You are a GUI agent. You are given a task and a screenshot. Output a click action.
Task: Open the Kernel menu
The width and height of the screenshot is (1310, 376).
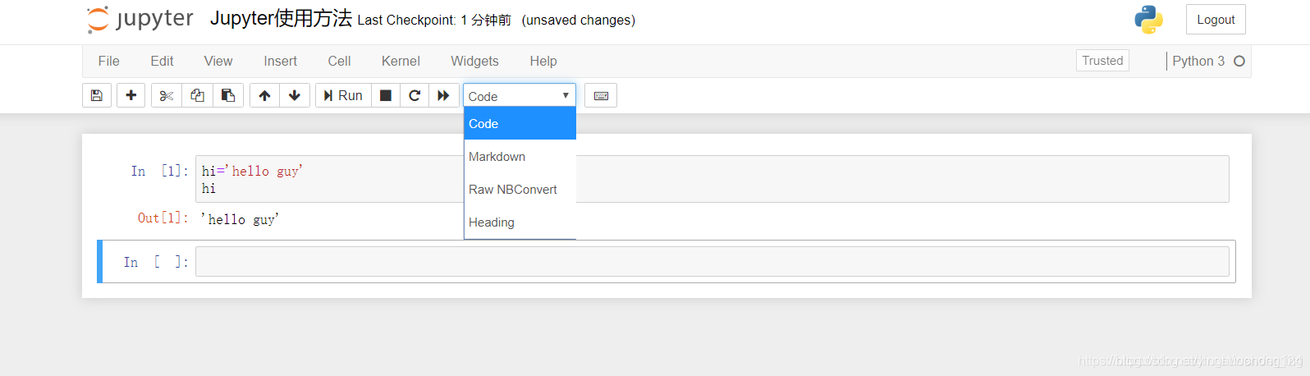401,61
